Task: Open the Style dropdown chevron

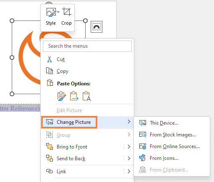Action: (x=58, y=12)
